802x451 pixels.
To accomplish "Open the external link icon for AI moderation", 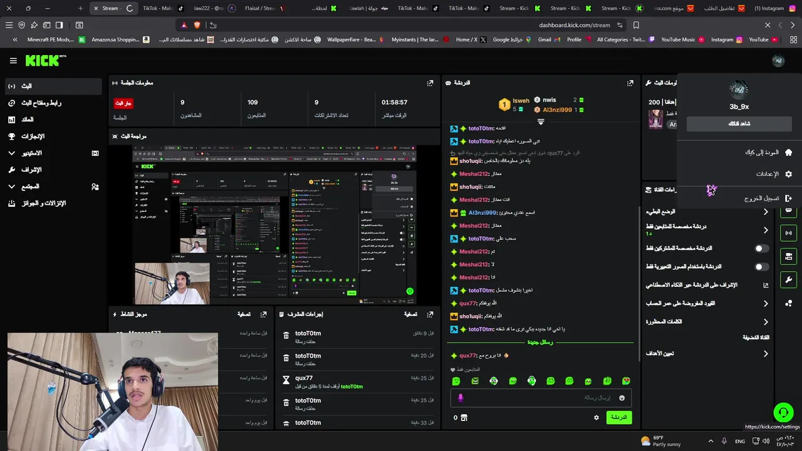I will [x=766, y=285].
